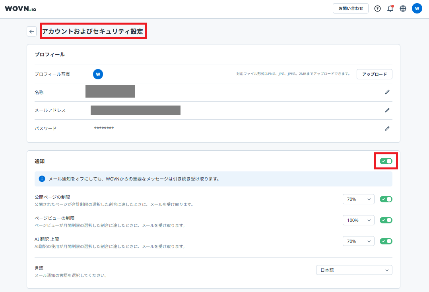Toggle the main 通知 email switch
This screenshot has height=292, width=429.
pos(385,161)
